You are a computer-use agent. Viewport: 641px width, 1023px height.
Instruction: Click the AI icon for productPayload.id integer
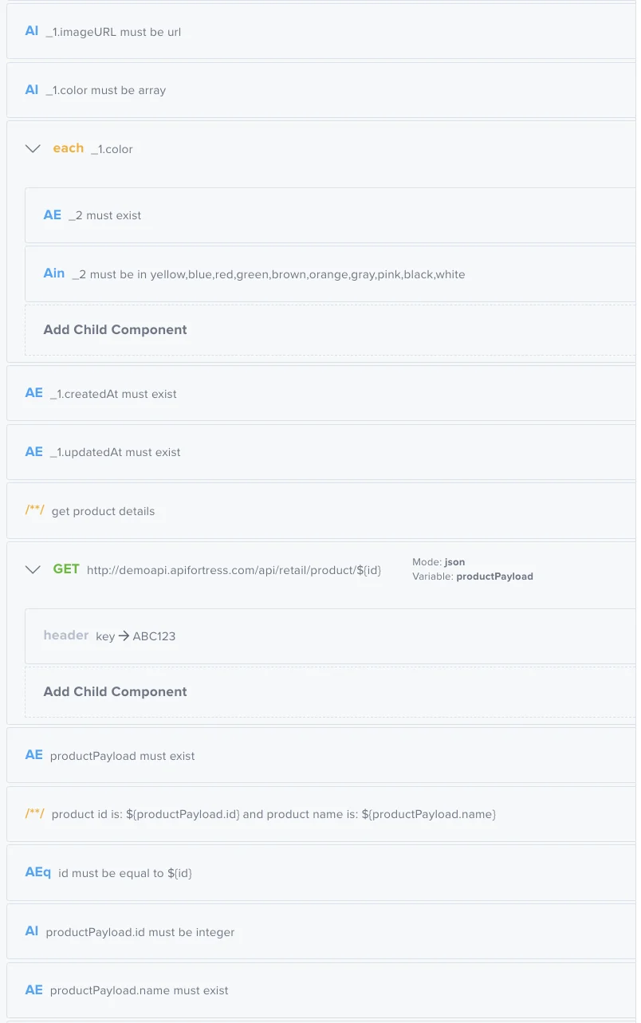(x=32, y=931)
